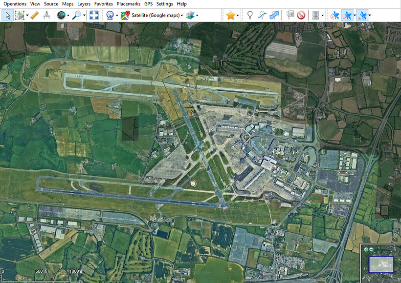Click the red minus minimap zoom-out button
The height and width of the screenshot is (283, 401).
click(371, 249)
